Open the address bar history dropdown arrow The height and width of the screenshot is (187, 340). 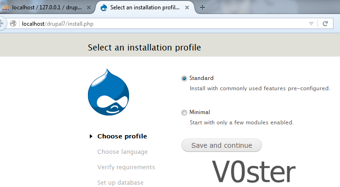point(311,24)
